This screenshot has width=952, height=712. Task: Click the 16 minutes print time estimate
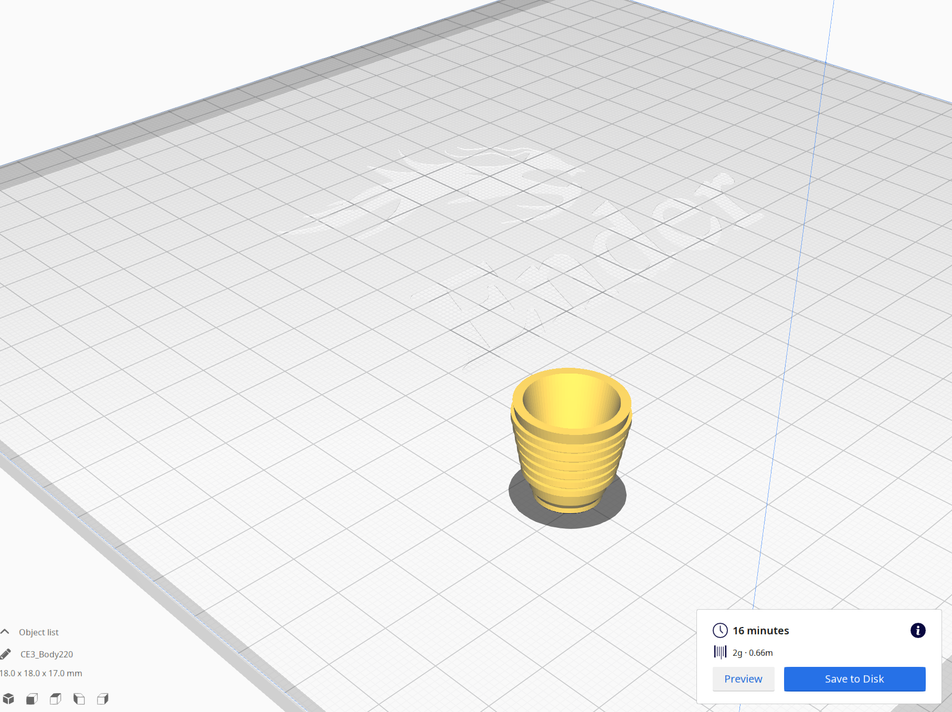coord(761,631)
